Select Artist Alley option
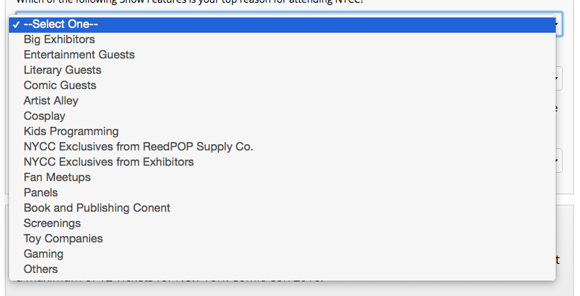580x296 pixels. coord(282,101)
